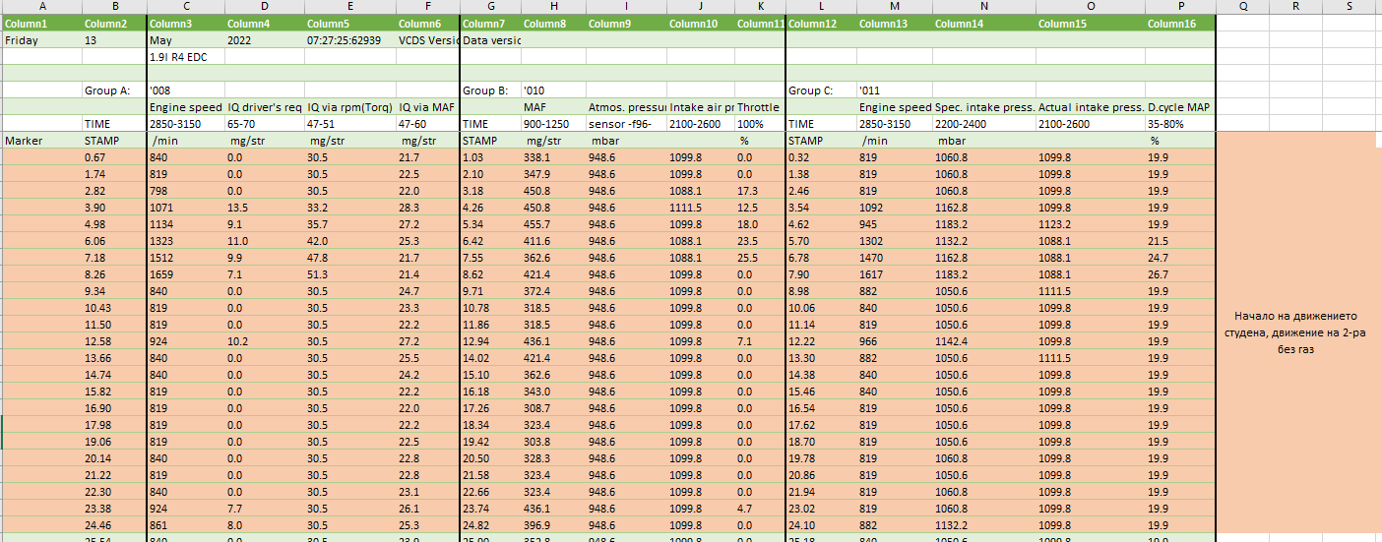
Task: Select the D.cycle MAP heading cell
Action: pyautogui.click(x=1179, y=107)
